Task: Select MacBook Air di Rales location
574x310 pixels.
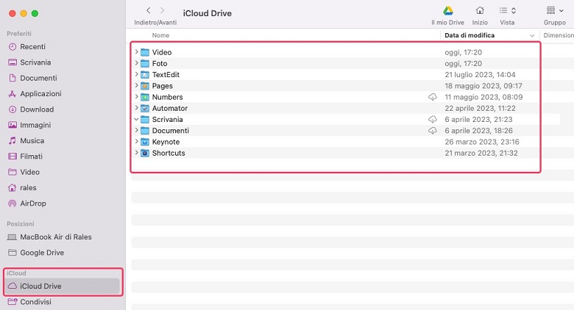Action: click(x=49, y=237)
